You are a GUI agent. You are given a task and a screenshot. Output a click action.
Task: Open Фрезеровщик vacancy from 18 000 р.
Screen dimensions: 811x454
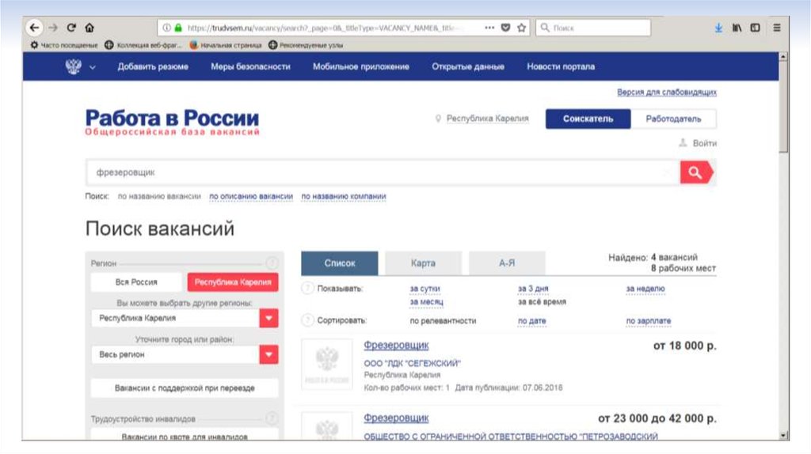(396, 345)
